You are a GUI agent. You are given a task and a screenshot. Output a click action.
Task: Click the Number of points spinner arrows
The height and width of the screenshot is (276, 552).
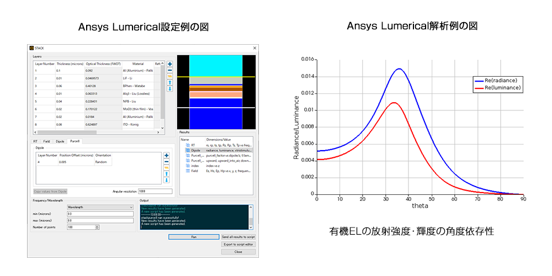tap(97, 227)
